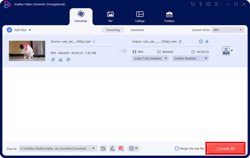This screenshot has height=158, width=250.
Task: Switch to the Toolbox tab
Action: coord(169,17)
